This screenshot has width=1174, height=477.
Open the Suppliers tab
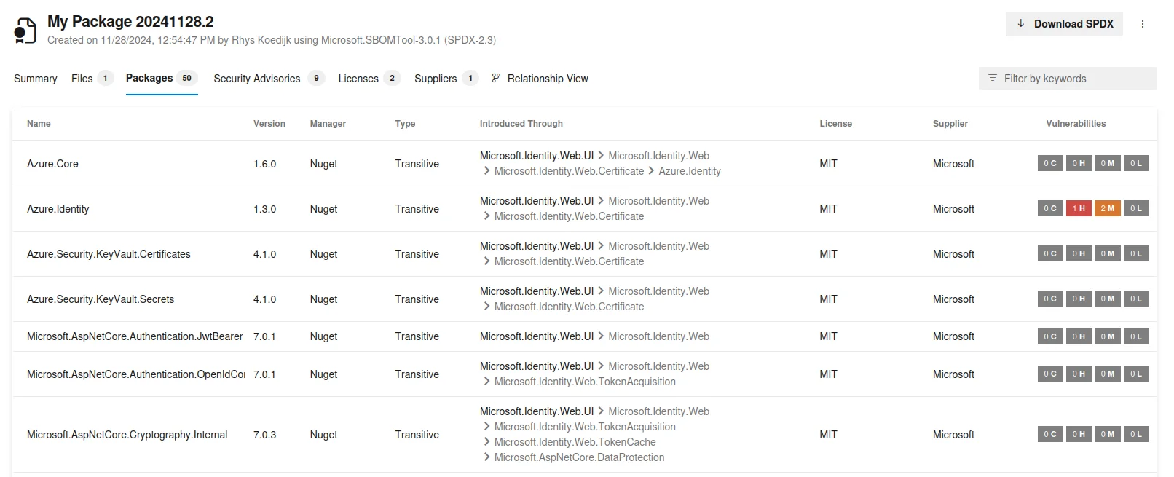[434, 78]
